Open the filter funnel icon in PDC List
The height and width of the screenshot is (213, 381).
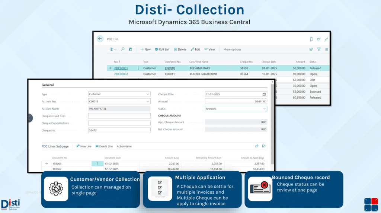pos(319,49)
